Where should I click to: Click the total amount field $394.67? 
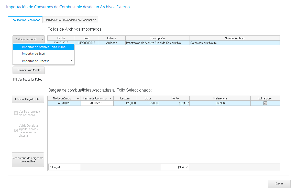click(x=175, y=167)
